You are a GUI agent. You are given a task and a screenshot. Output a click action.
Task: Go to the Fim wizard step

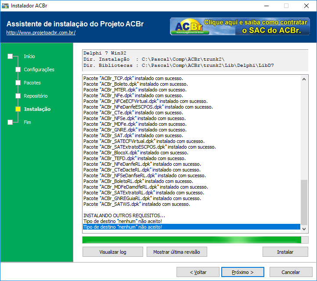[27, 122]
